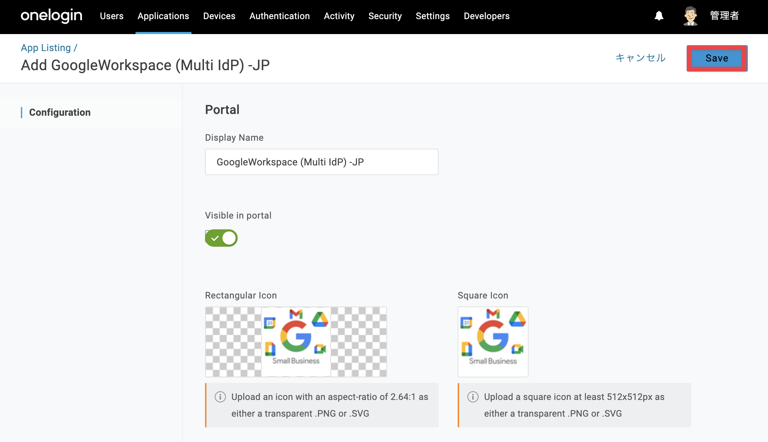Go back to App Listing
The width and height of the screenshot is (768, 442).
click(46, 48)
